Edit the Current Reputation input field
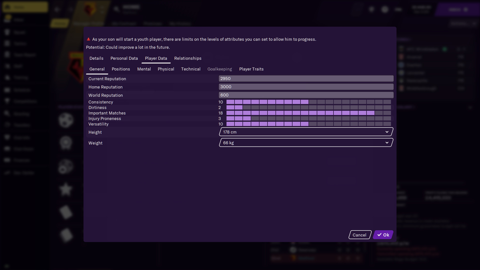Screen dimensions: 480x270 pos(306,78)
